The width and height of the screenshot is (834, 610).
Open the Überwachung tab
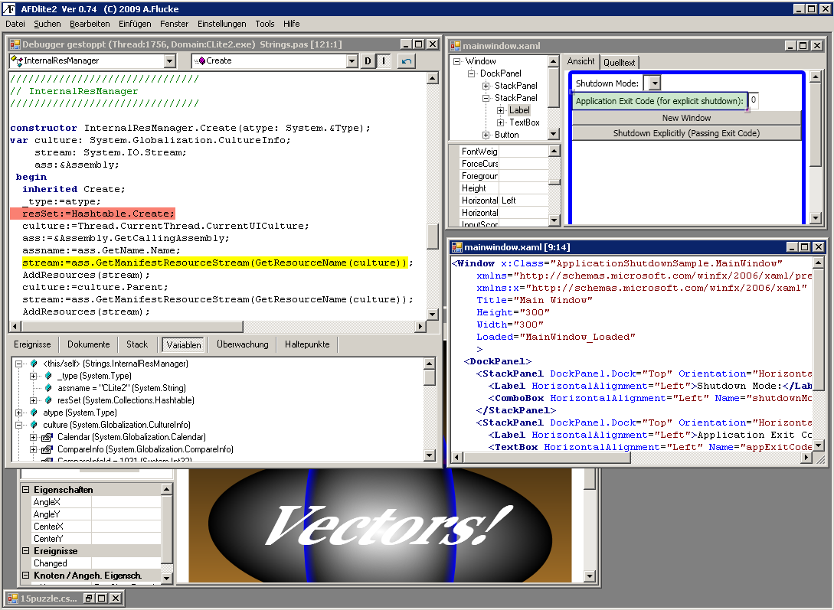[x=243, y=344]
